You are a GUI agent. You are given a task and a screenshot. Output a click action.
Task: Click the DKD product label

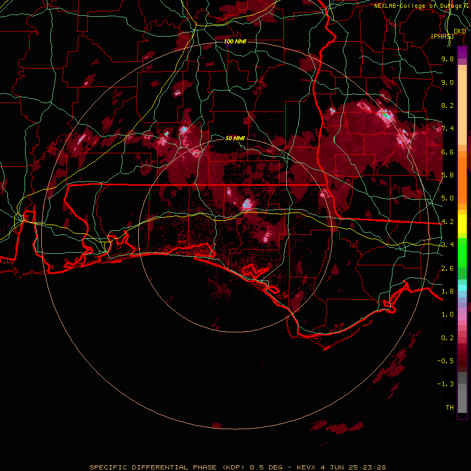point(459,31)
